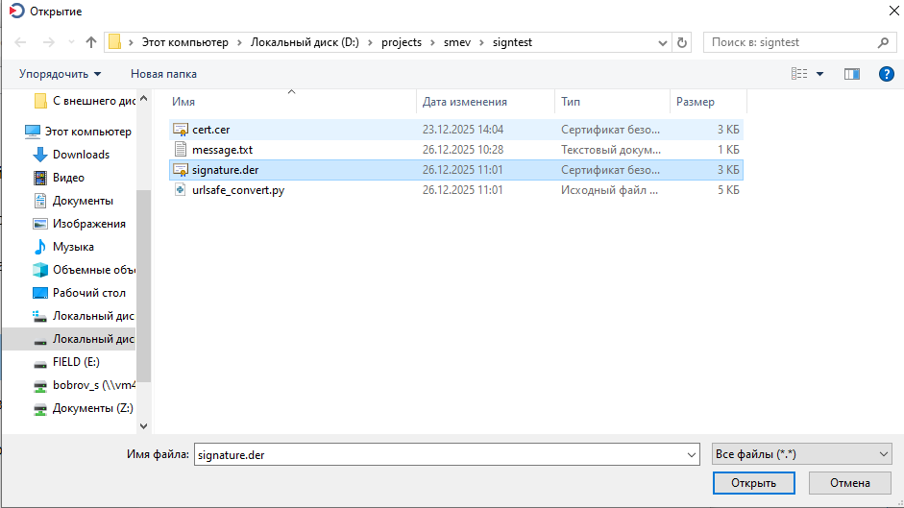Image resolution: width=904 pixels, height=508 pixels.
Task: Select the urlsafe_convert.py file
Action: (x=237, y=190)
